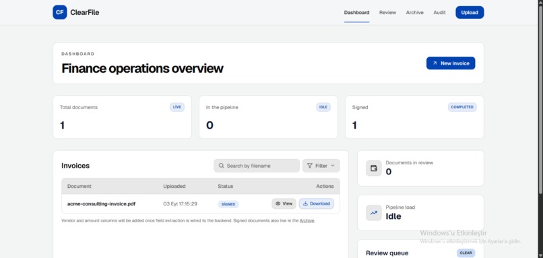Select the acme-consulting-invoice.pdf filename

[x=101, y=204]
